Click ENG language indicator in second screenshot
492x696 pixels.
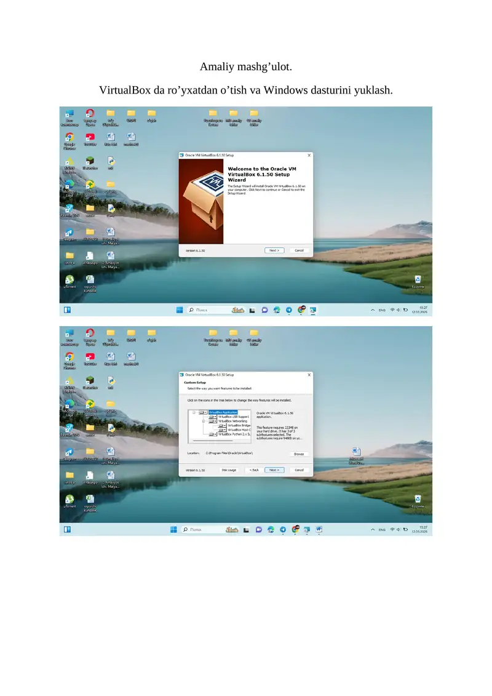382,530
